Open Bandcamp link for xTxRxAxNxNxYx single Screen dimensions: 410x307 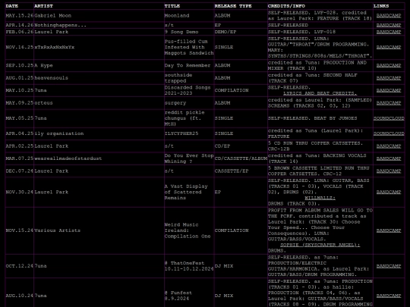(x=389, y=47)
